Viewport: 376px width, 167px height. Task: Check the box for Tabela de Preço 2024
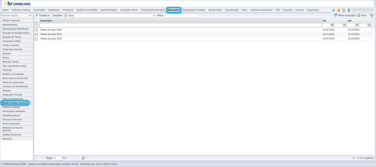click(36, 34)
